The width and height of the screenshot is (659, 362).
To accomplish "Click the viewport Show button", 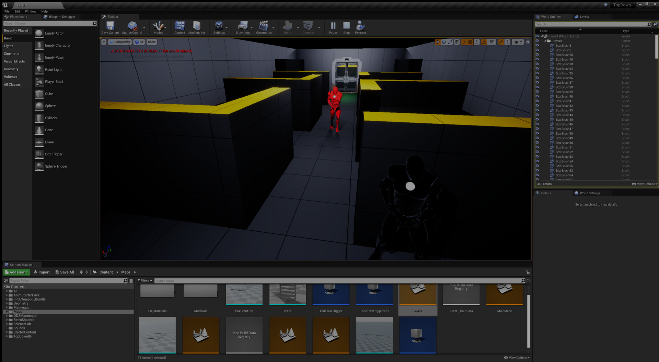I will click(x=151, y=42).
